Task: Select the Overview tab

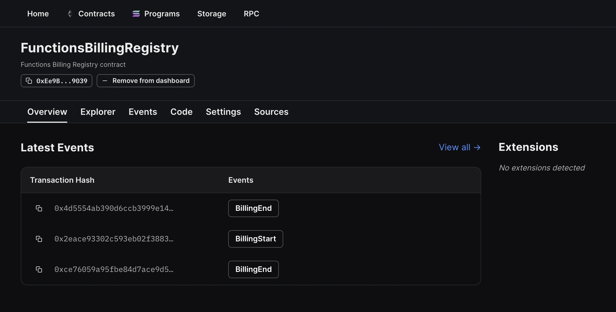Action: click(47, 112)
